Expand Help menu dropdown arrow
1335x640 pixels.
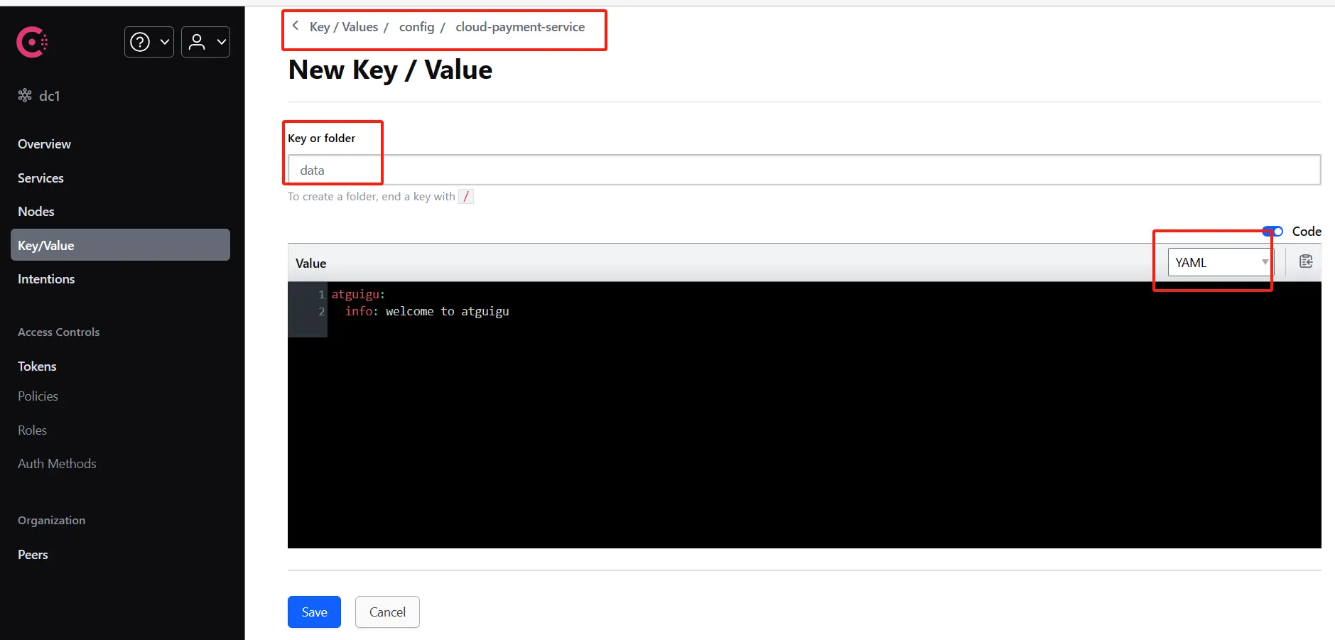pyautogui.click(x=164, y=43)
